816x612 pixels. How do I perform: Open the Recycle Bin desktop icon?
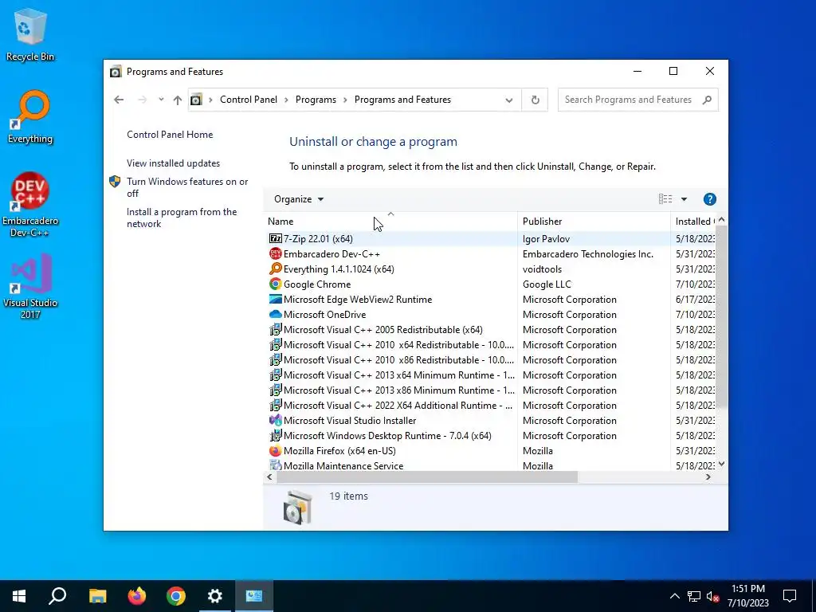coord(30,35)
